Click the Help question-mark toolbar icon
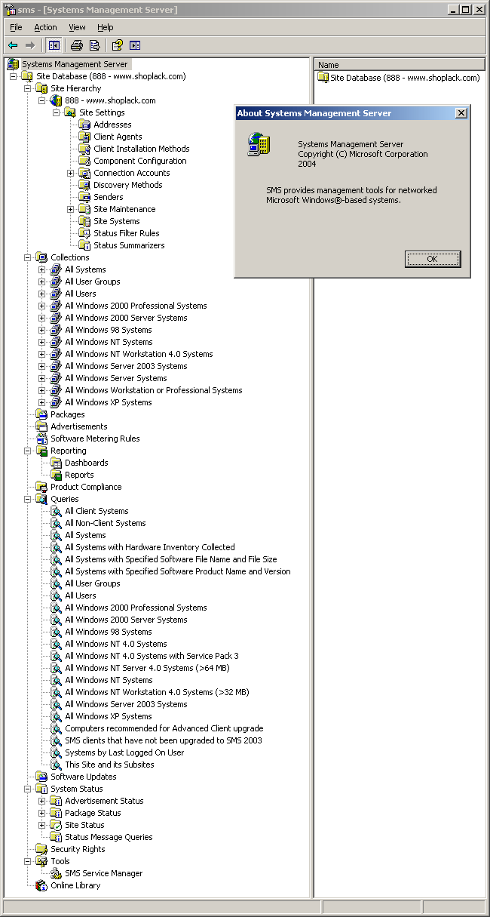 (x=118, y=45)
